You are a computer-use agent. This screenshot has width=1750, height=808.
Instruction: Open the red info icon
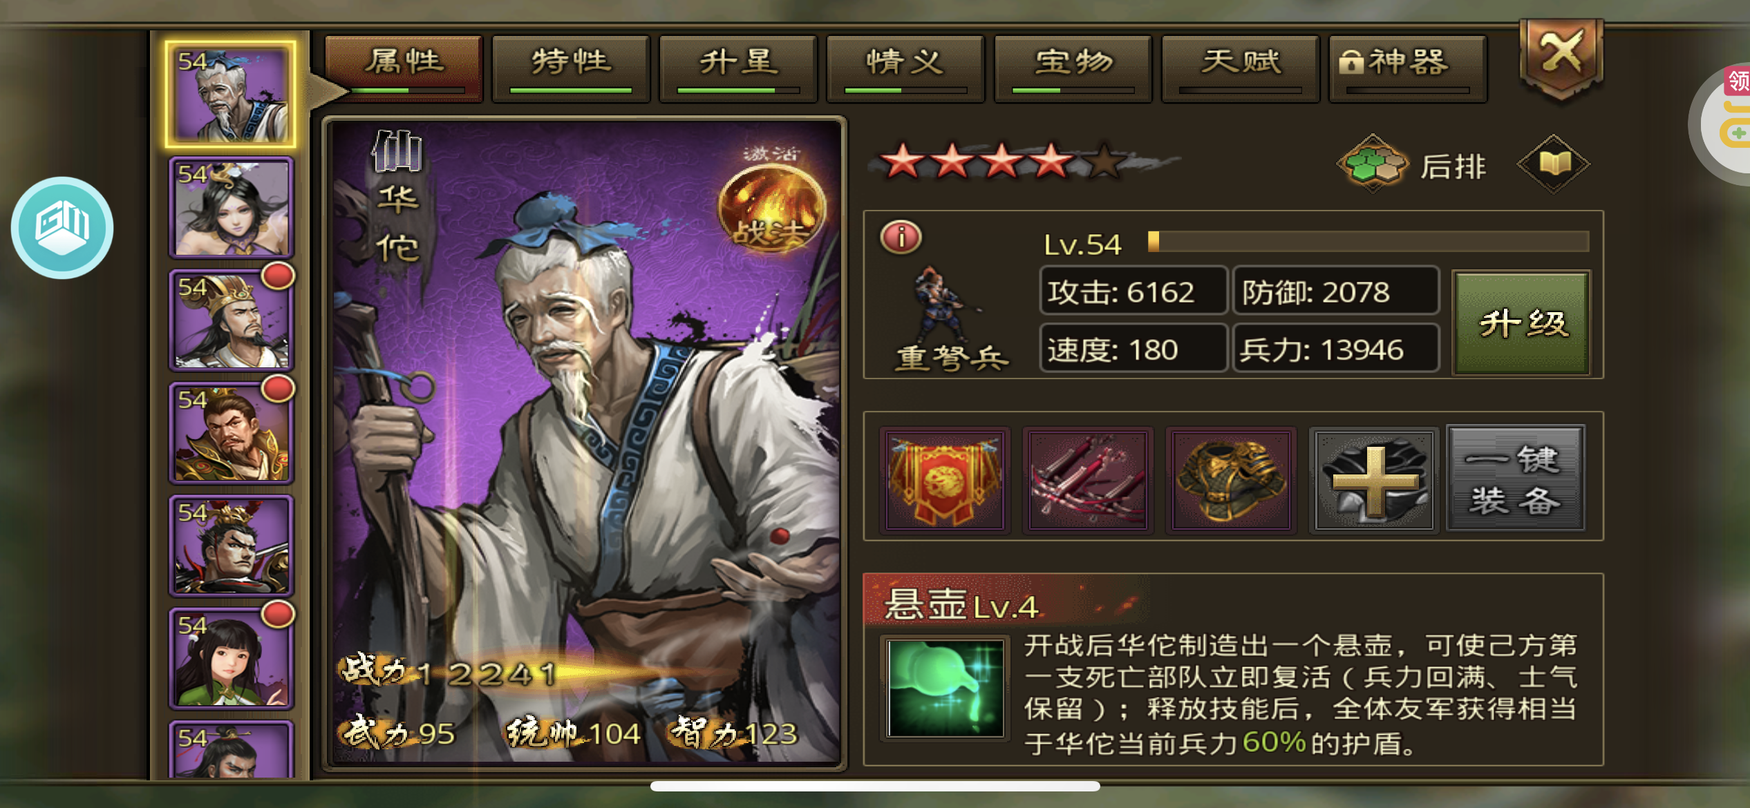[901, 237]
